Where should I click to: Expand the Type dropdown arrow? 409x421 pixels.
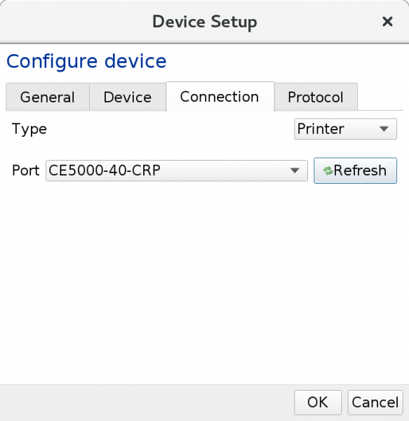click(384, 129)
